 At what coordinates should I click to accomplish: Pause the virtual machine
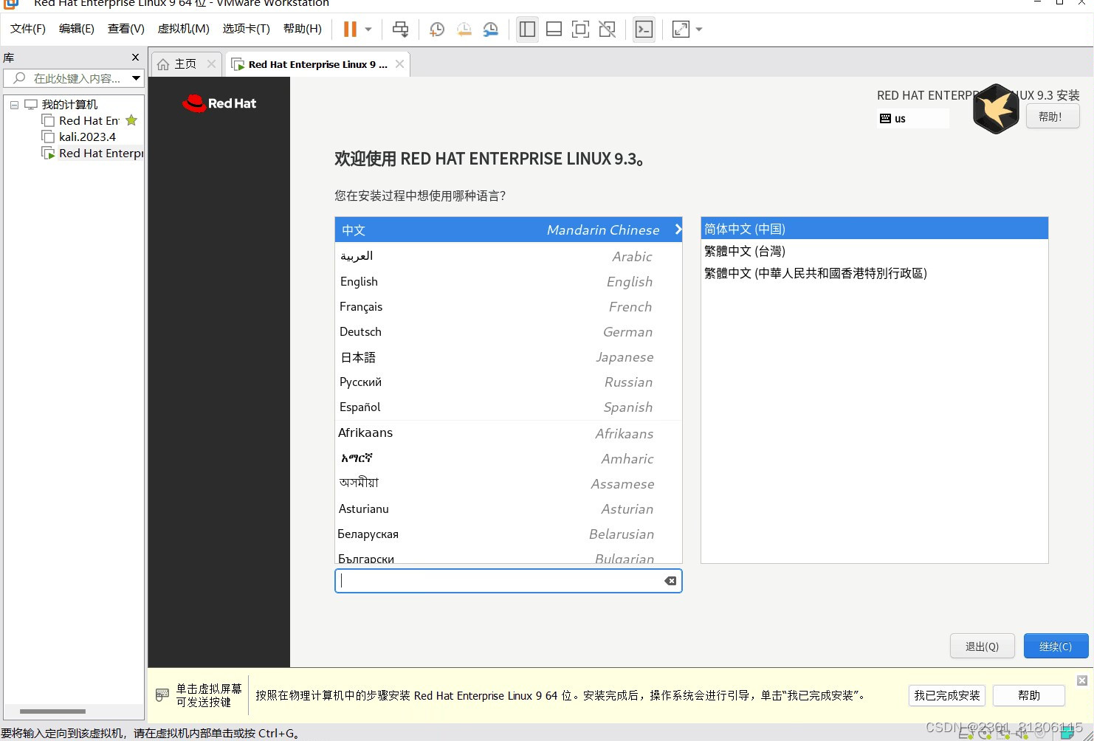point(350,30)
